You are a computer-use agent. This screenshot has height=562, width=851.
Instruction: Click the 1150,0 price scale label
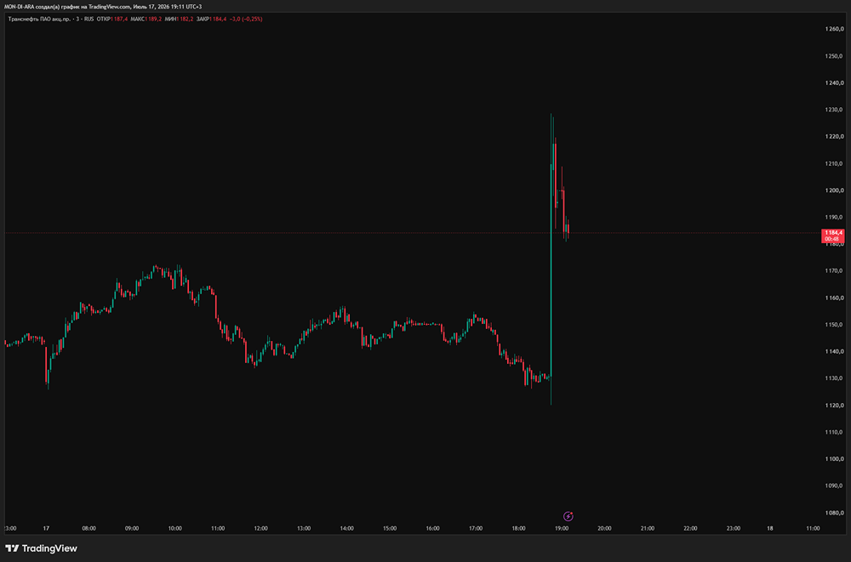(834, 325)
